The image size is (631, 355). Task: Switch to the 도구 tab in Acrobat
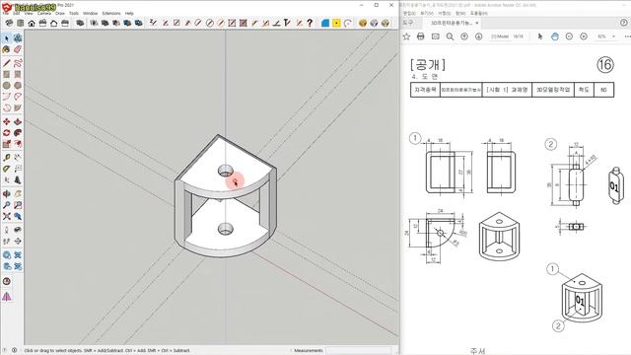pyautogui.click(x=407, y=23)
